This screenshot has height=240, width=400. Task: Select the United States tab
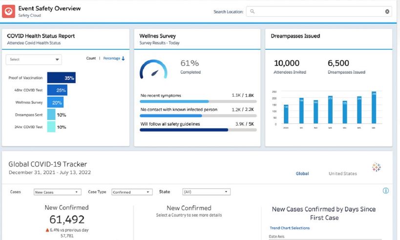(x=342, y=174)
